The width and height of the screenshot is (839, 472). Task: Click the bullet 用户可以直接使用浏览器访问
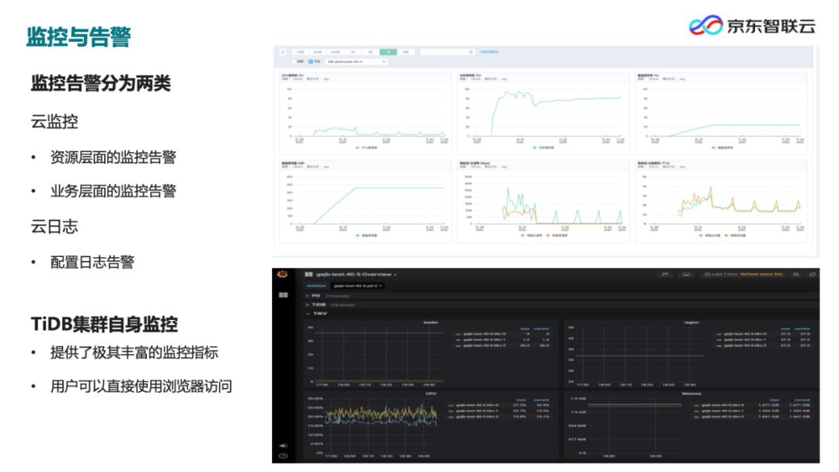coord(141,387)
